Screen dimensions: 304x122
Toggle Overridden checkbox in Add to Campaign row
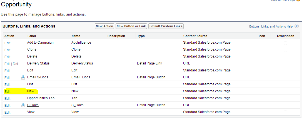[x=285, y=43]
